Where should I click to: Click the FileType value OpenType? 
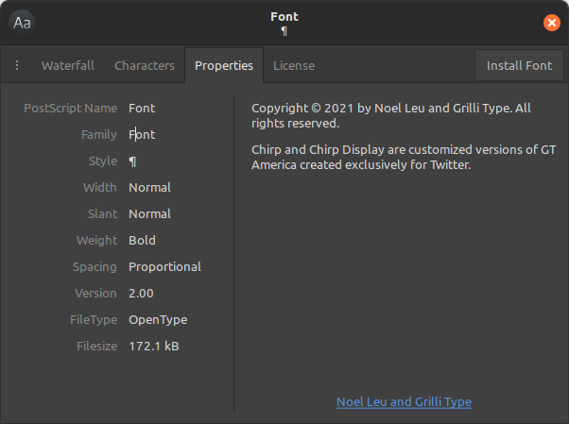[158, 320]
